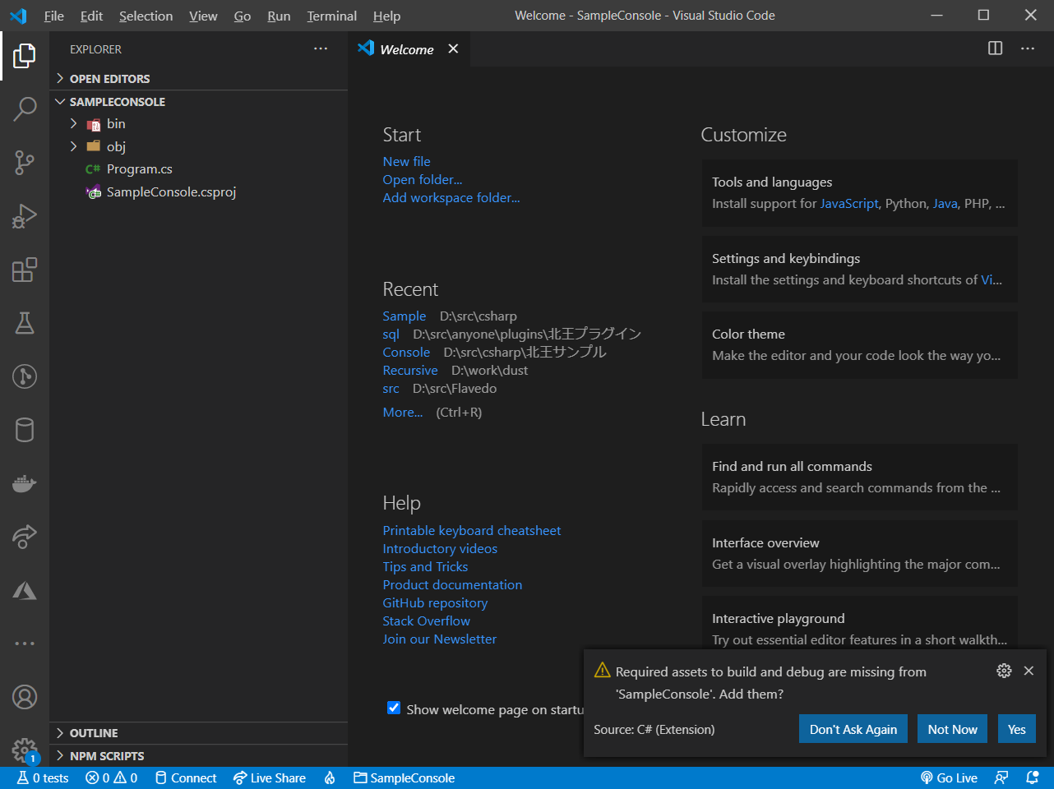Image resolution: width=1054 pixels, height=789 pixels.
Task: Open the Color theme customize card
Action: pos(859,345)
